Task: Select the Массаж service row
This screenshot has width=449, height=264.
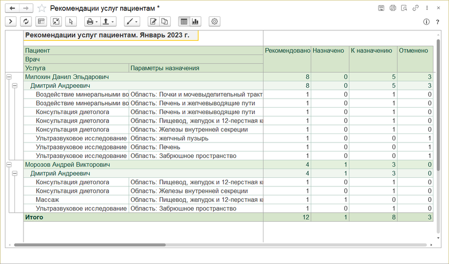Action: [x=47, y=200]
